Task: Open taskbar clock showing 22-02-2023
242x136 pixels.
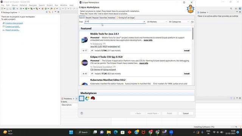Action: 230,132
